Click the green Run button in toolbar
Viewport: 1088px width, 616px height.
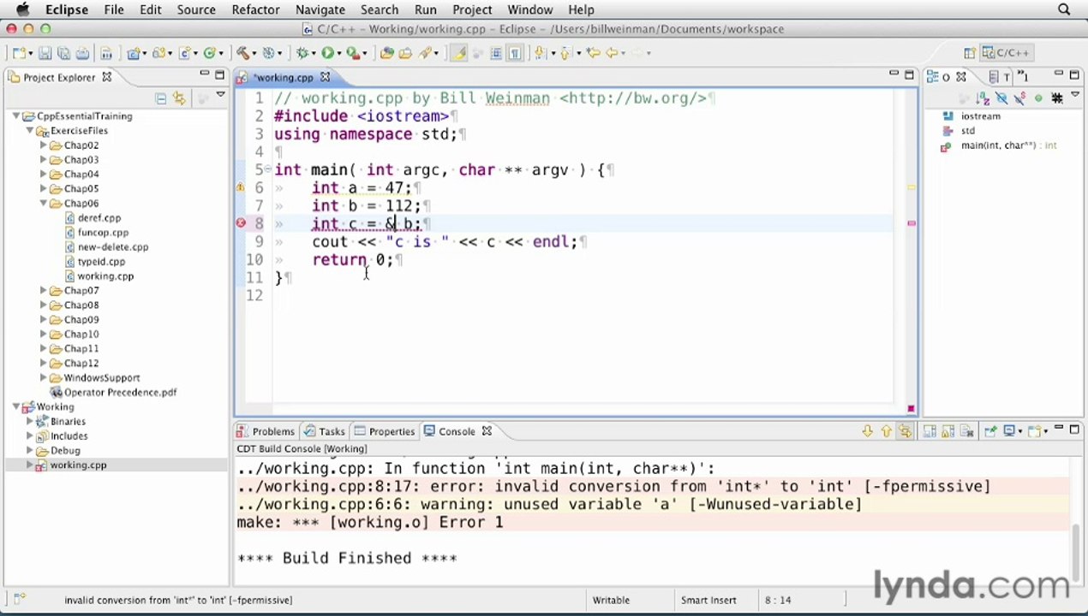tap(327, 53)
